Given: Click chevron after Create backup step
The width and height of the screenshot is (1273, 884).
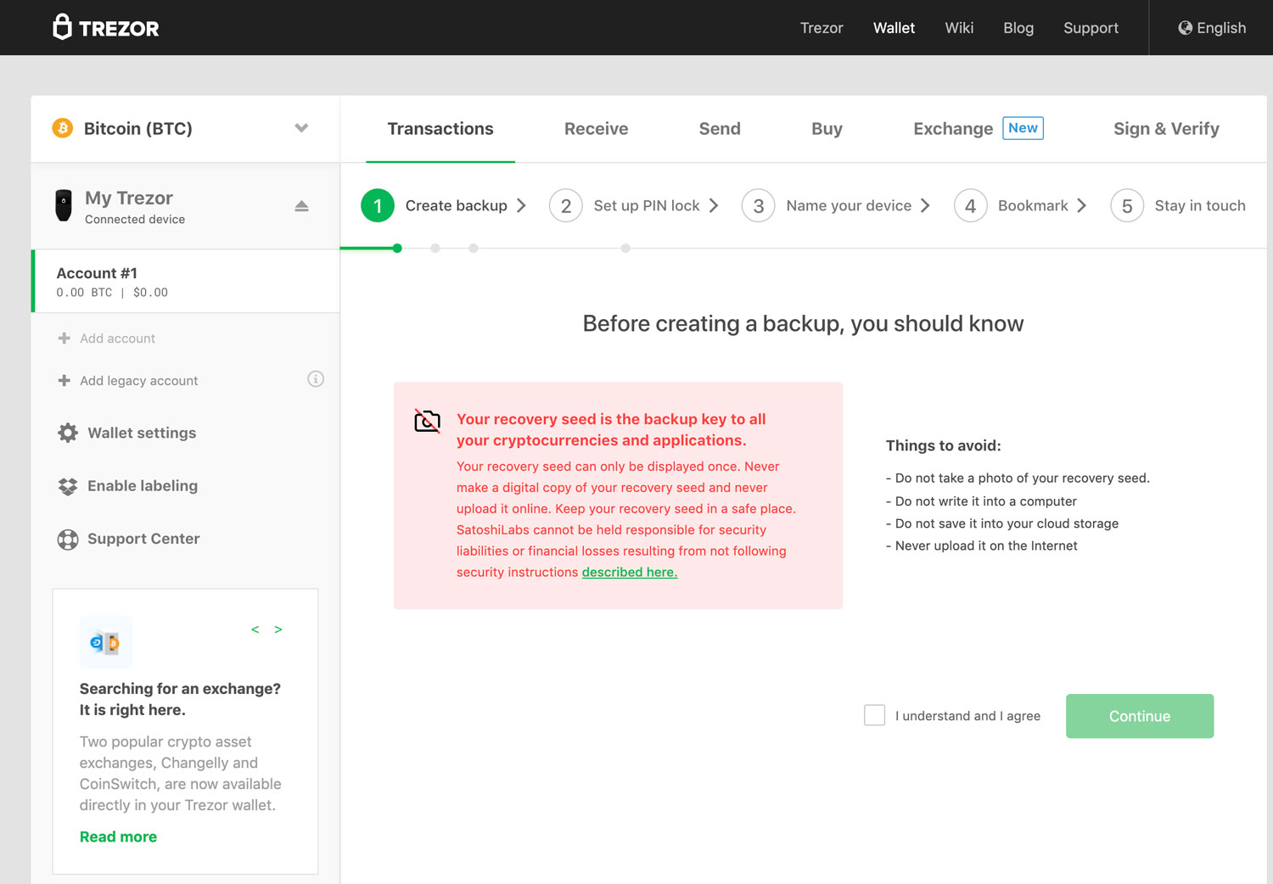Looking at the screenshot, I should tap(521, 206).
